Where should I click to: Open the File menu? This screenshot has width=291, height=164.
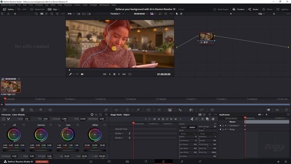(19, 5)
